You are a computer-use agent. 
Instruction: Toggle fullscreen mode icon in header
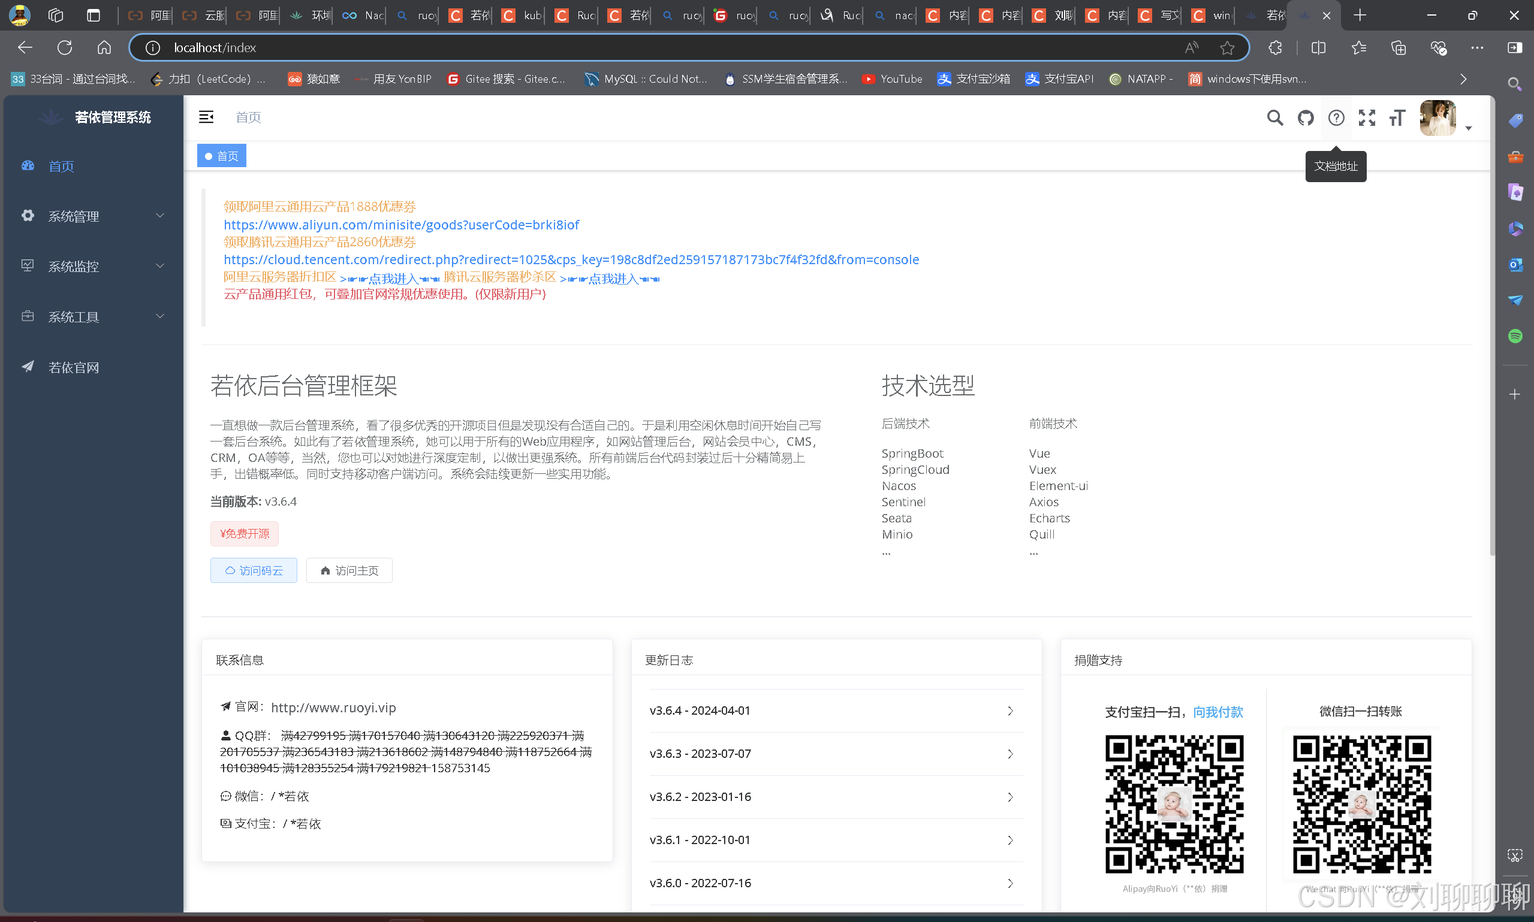click(1366, 117)
